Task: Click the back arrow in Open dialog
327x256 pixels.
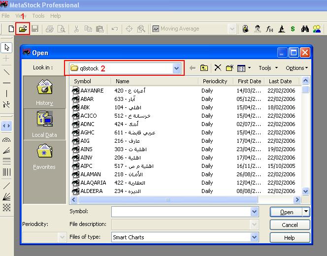Action: tap(192, 68)
